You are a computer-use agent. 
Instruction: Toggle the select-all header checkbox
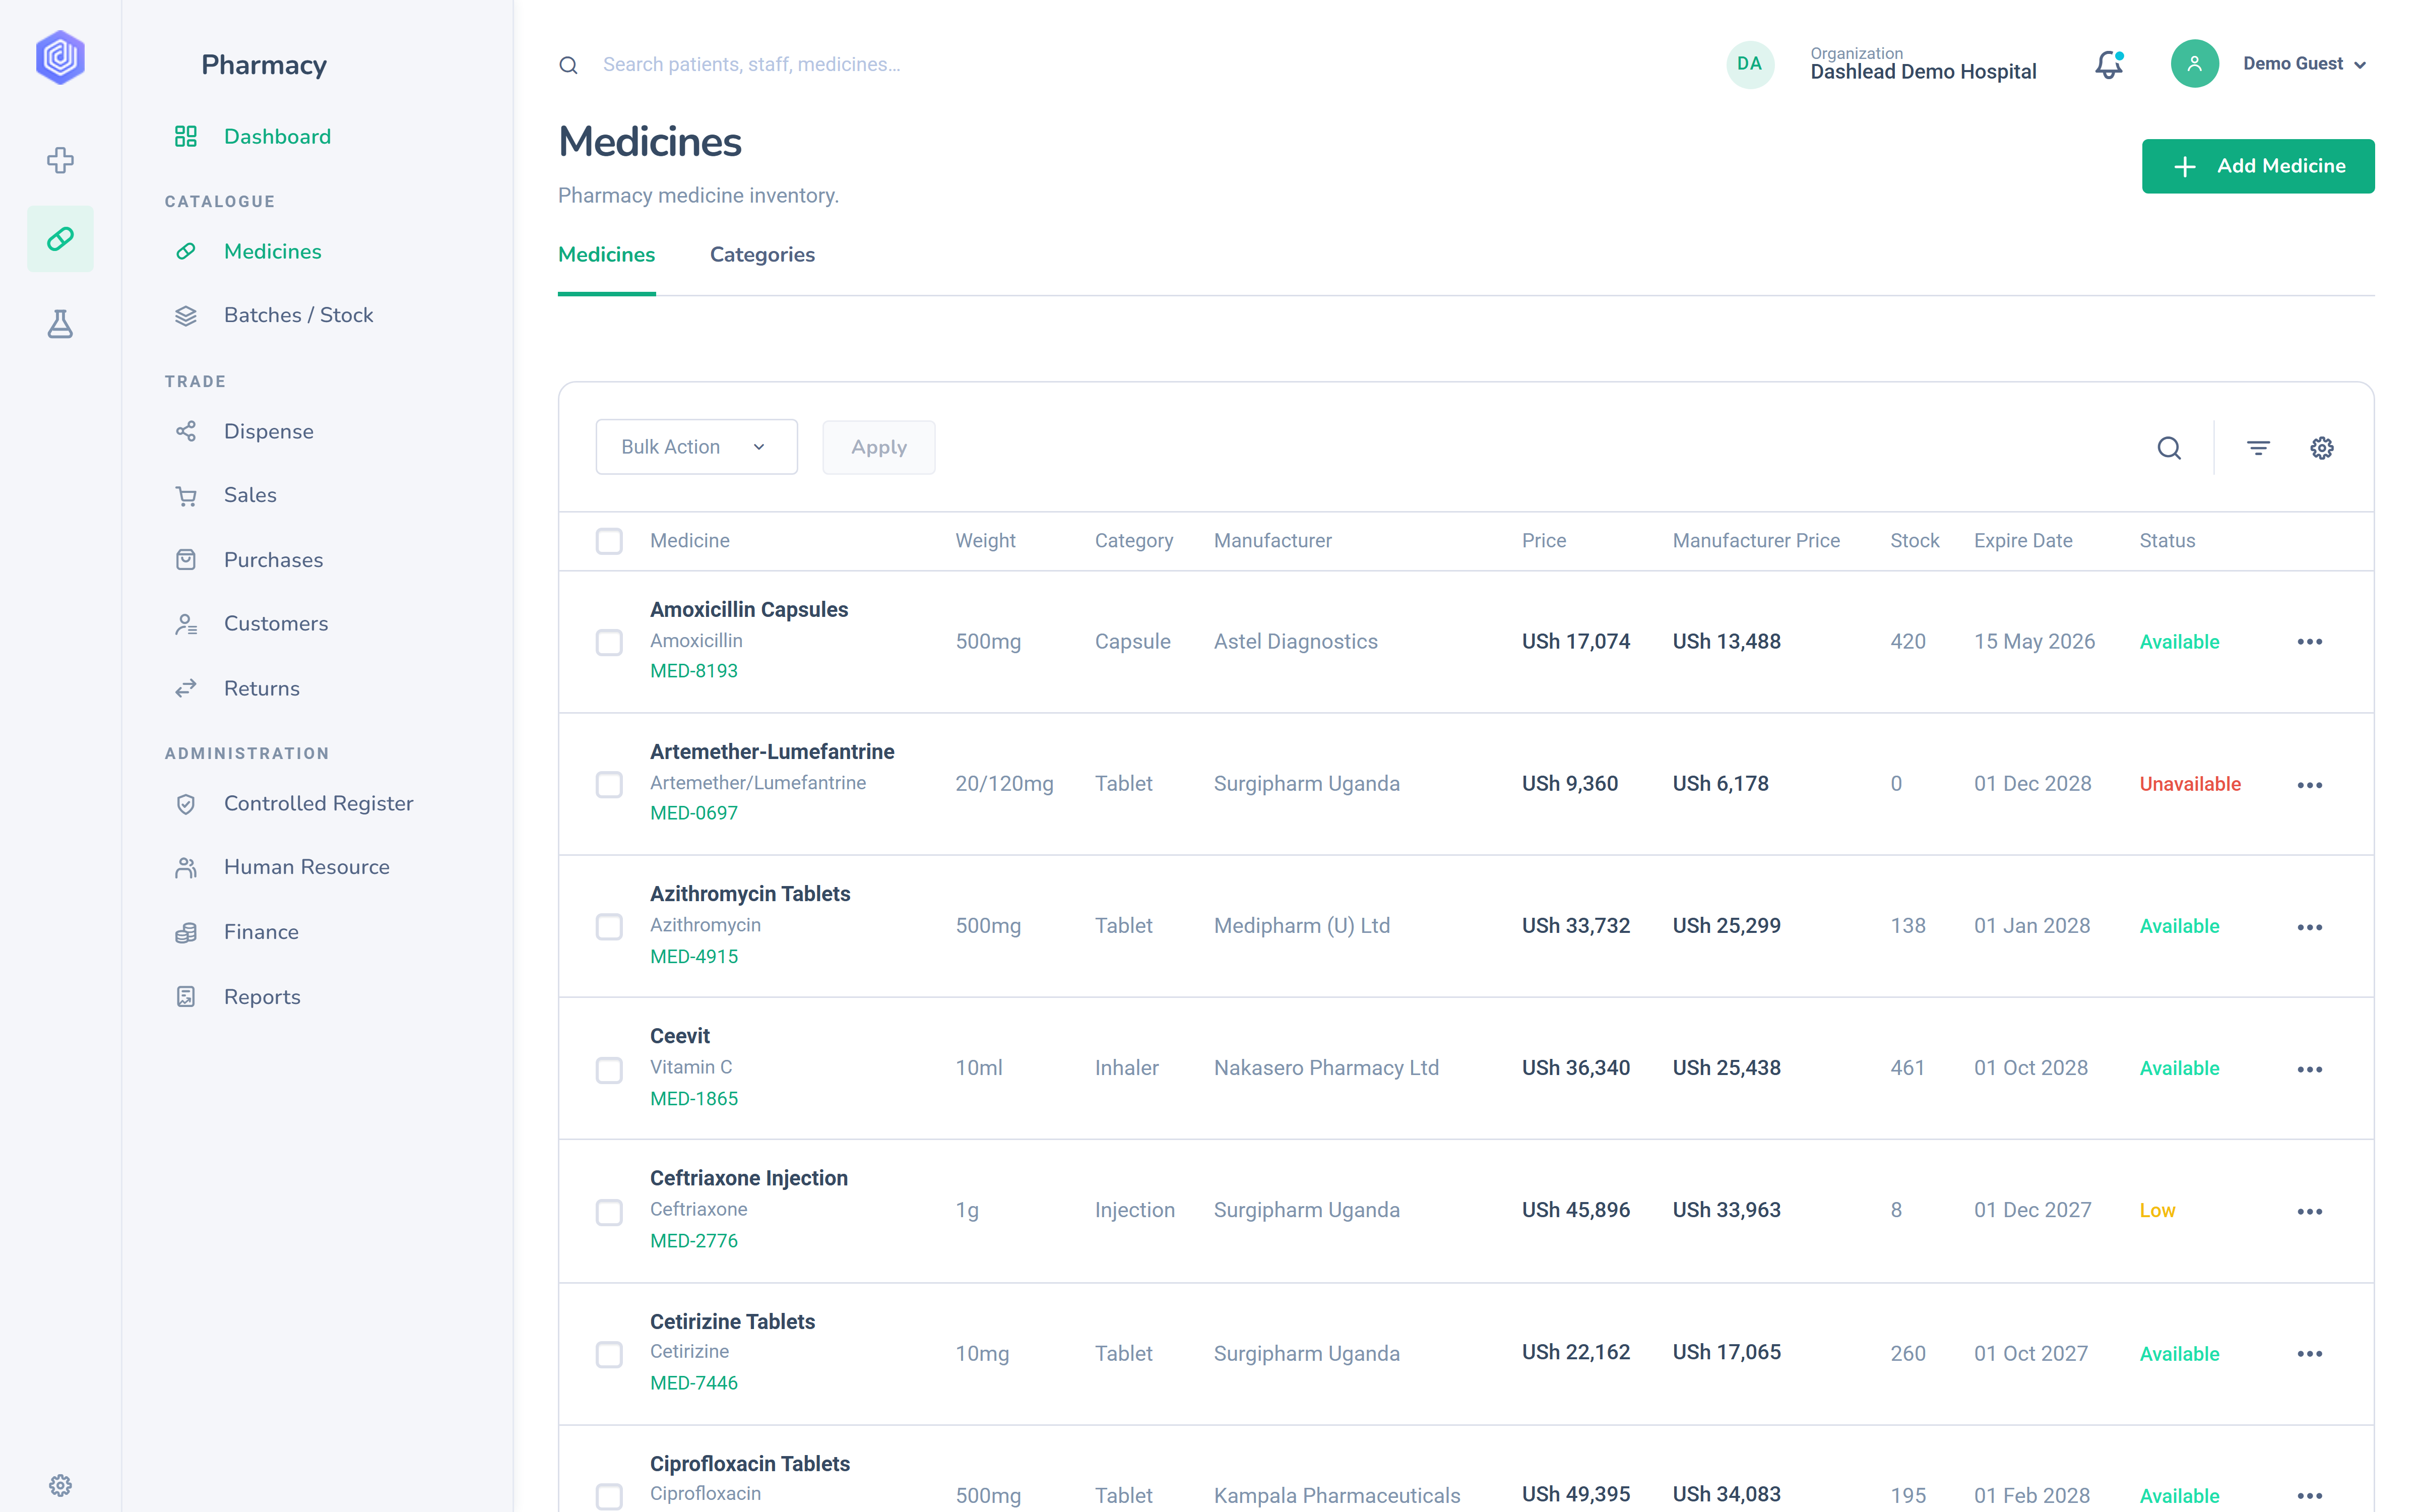pyautogui.click(x=609, y=541)
